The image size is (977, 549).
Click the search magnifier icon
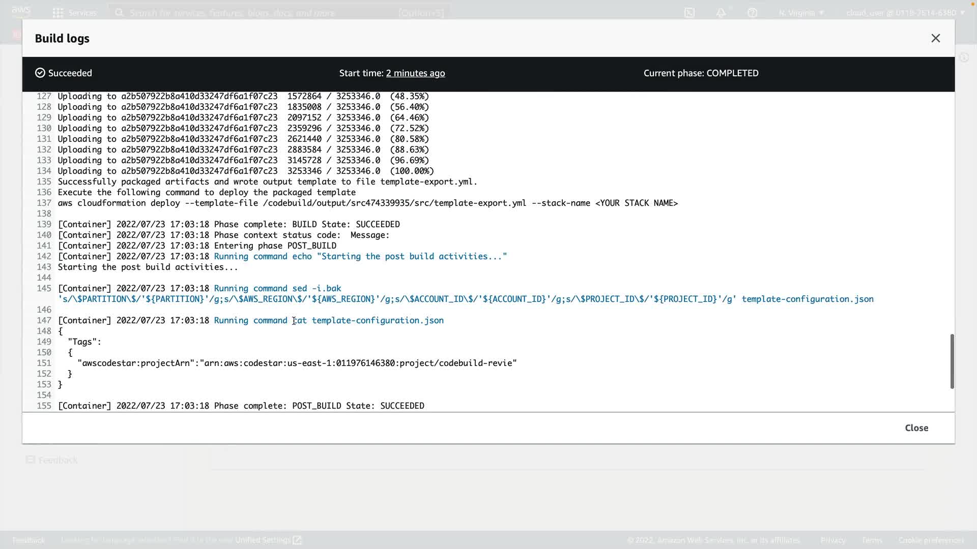point(120,13)
